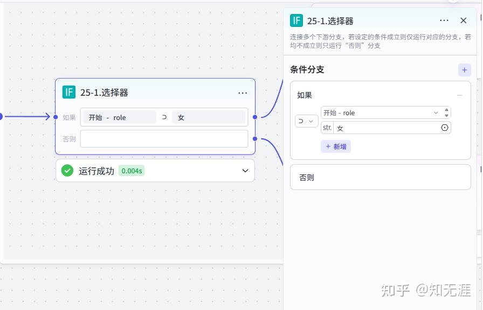Click the 如果 label on the canvas node
Image resolution: width=483 pixels, height=310 pixels.
click(x=69, y=117)
